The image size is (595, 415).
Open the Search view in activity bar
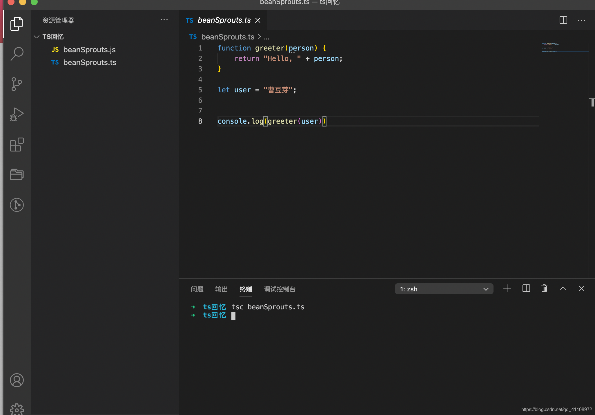click(x=17, y=54)
